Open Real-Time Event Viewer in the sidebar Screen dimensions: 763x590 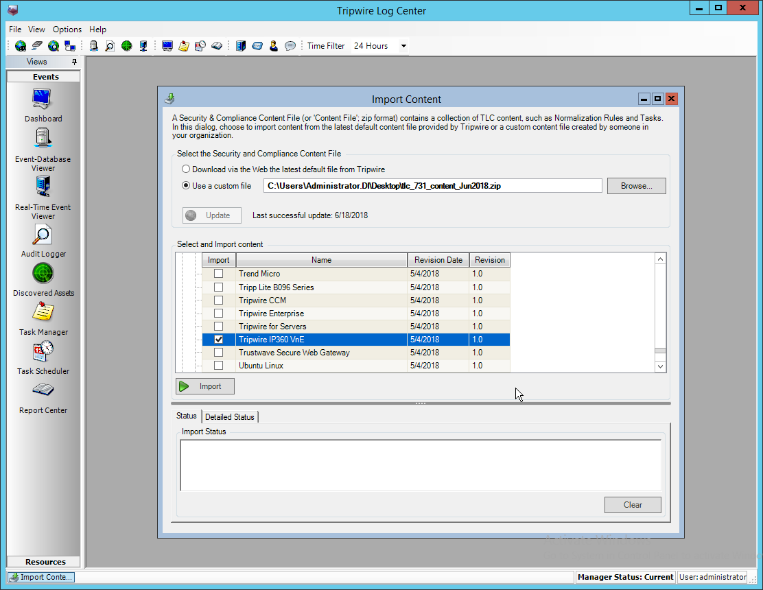point(43,198)
